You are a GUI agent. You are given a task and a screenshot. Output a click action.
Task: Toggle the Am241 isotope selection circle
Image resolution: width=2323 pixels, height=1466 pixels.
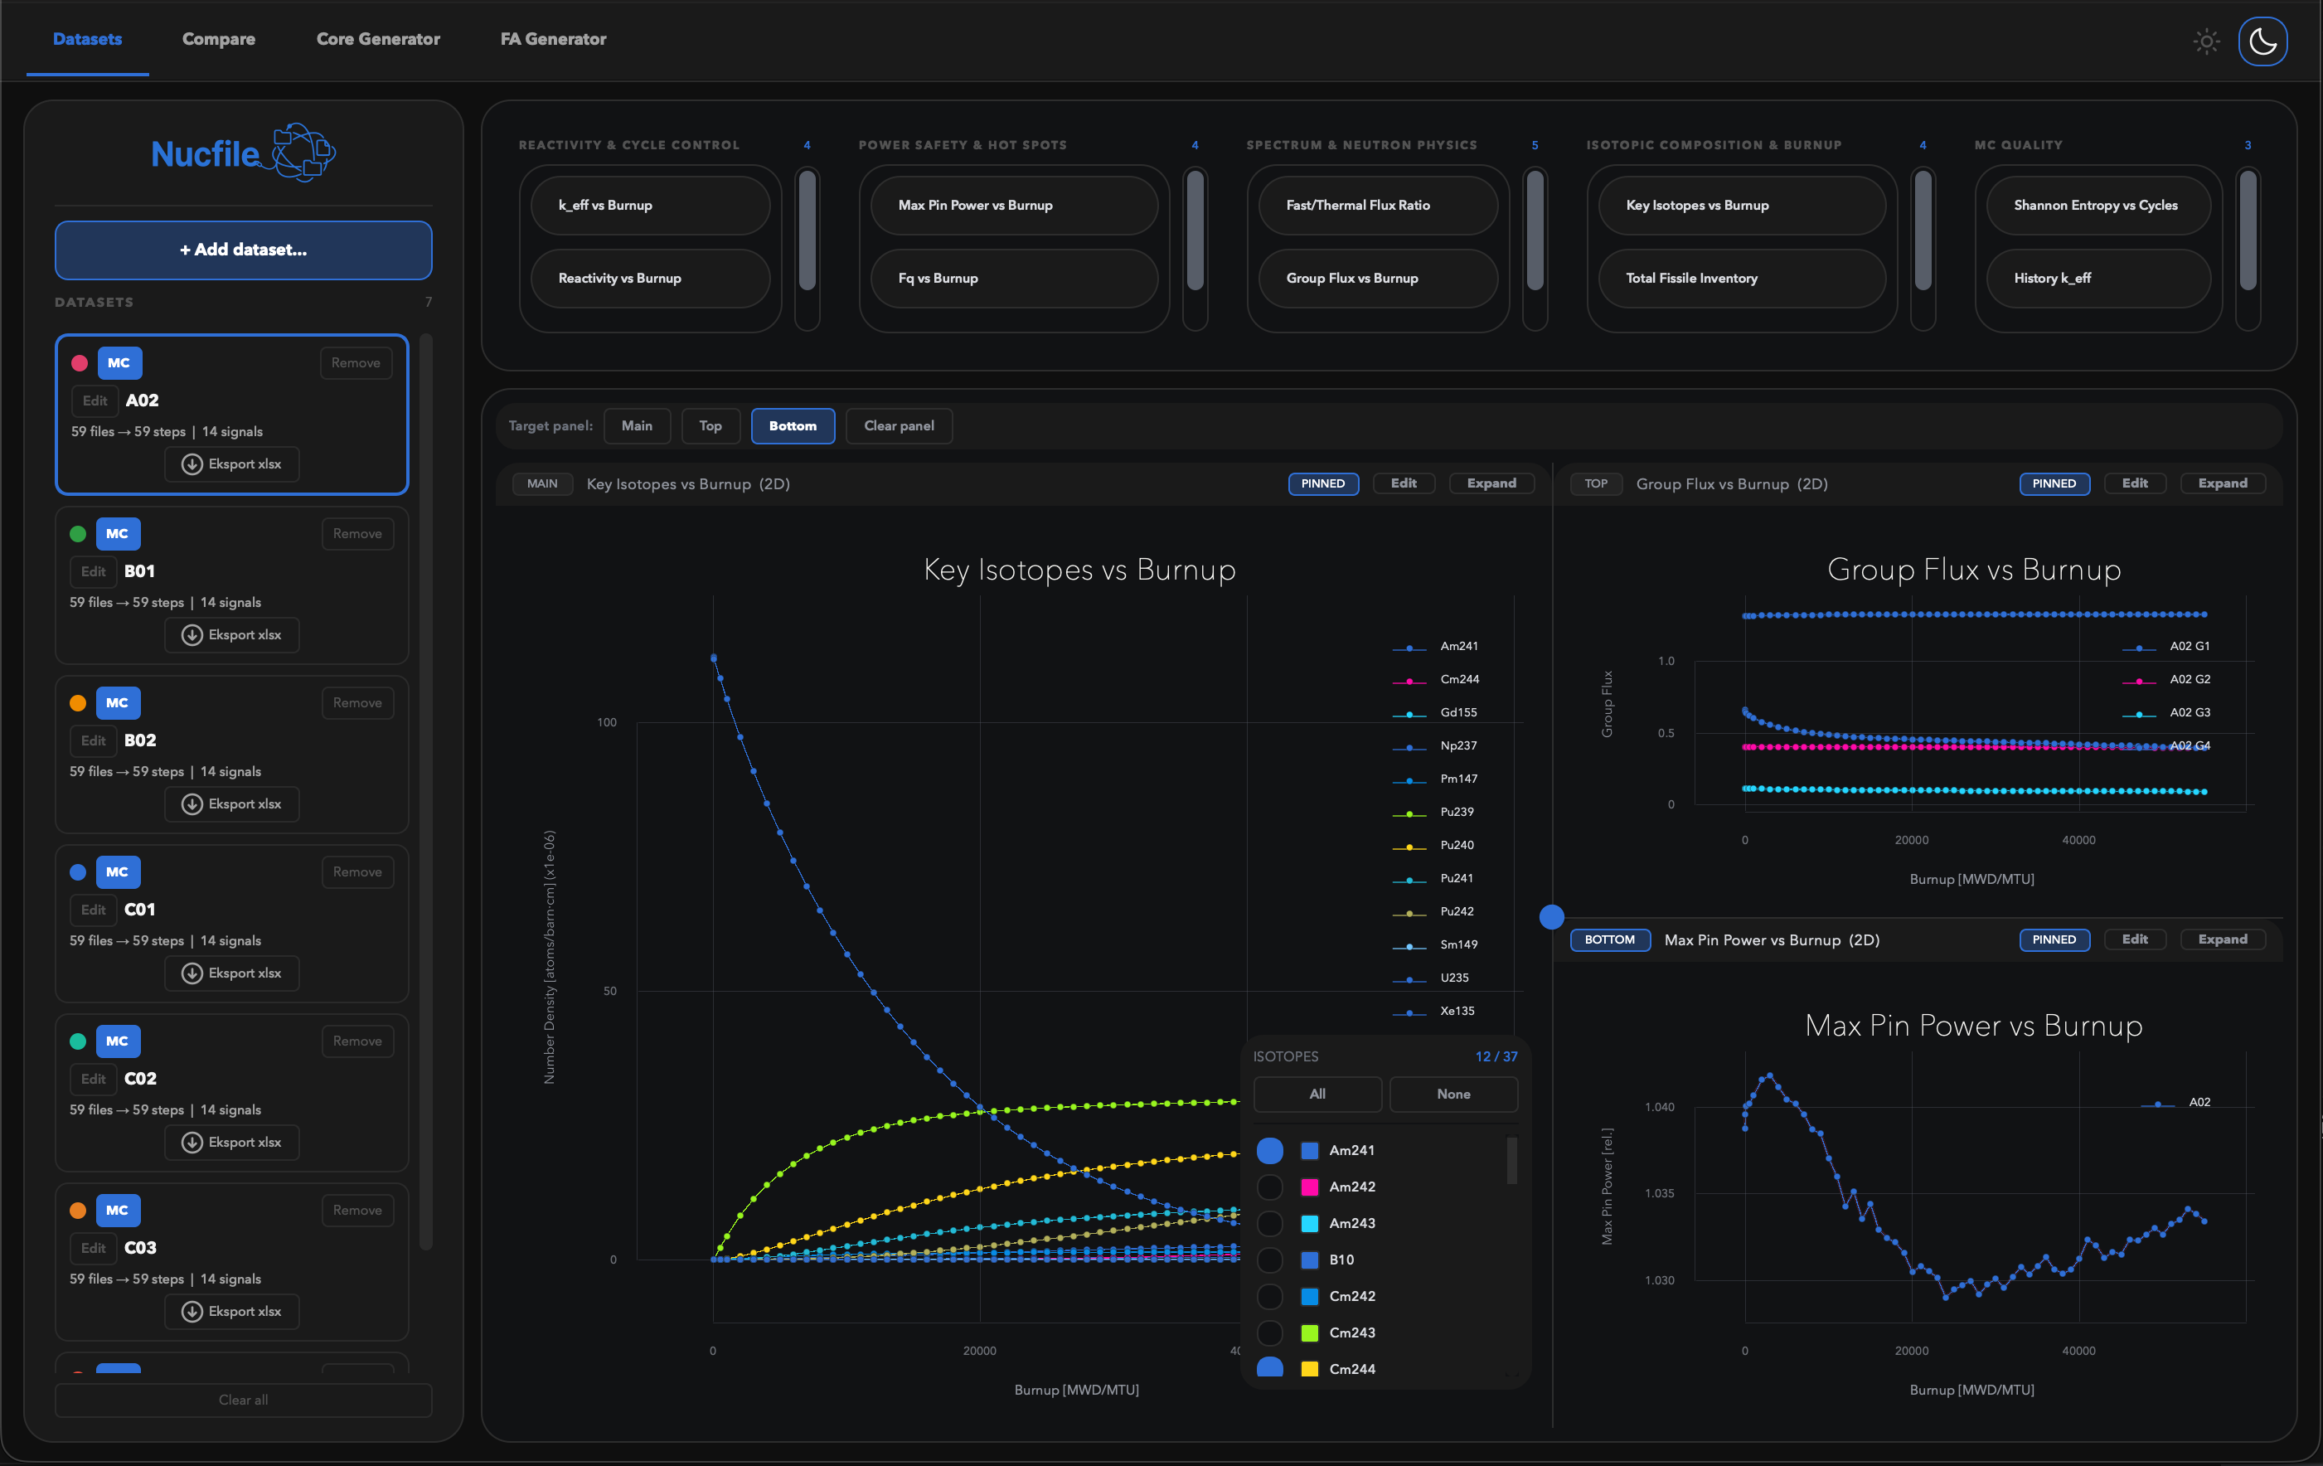coord(1269,1150)
